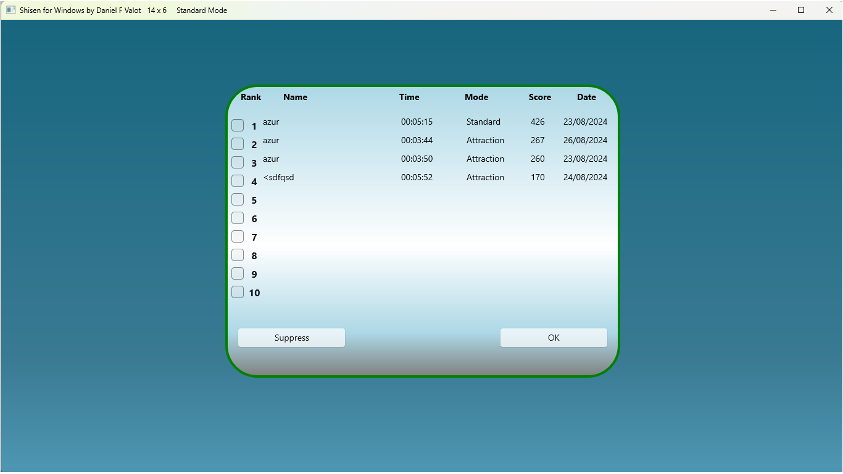Close the Shisen window
This screenshot has width=843, height=474.
point(829,10)
